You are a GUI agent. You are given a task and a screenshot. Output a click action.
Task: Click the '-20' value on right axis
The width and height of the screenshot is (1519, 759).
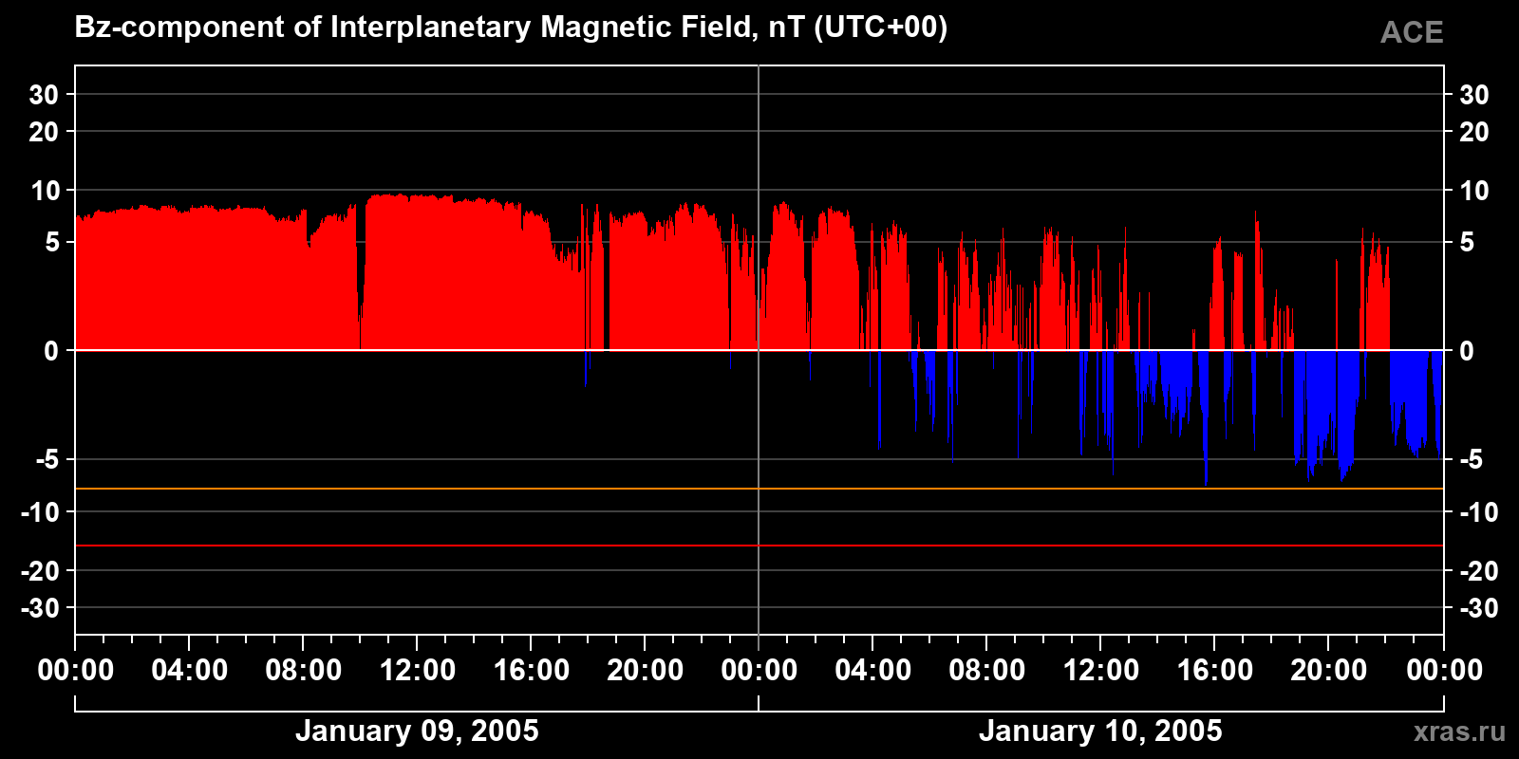[1478, 571]
